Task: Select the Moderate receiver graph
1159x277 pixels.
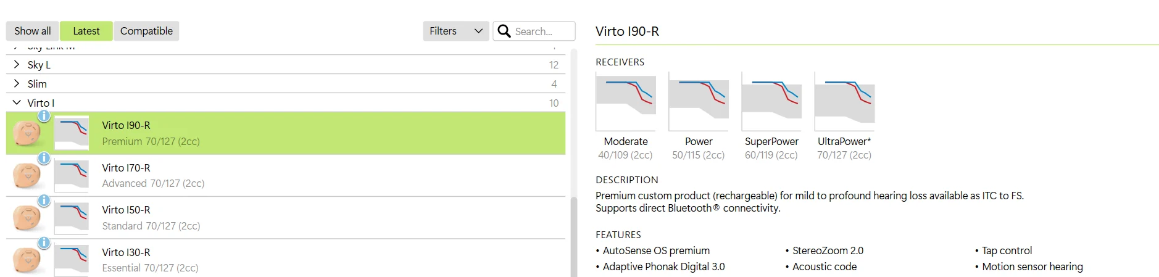Action: [x=626, y=101]
